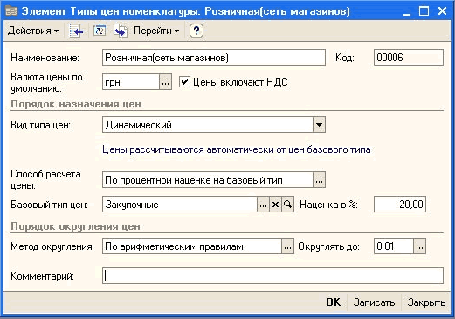Open help with the question mark icon
The height and width of the screenshot is (319, 455).
coord(196,31)
